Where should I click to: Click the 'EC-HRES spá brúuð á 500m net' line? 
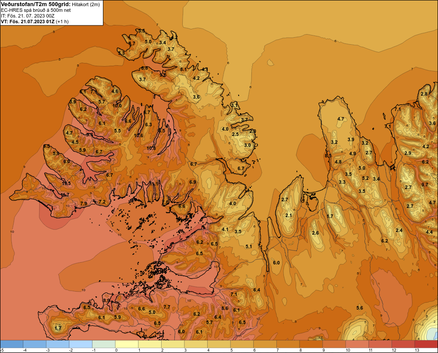pos(36,10)
